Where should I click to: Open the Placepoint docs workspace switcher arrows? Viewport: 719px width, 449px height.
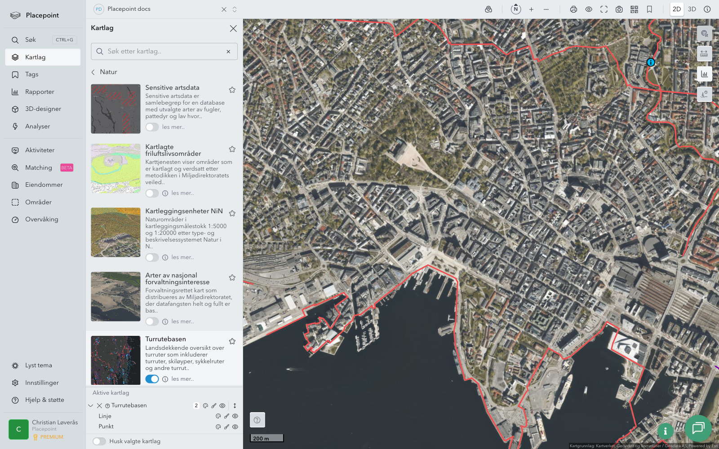pos(235,9)
